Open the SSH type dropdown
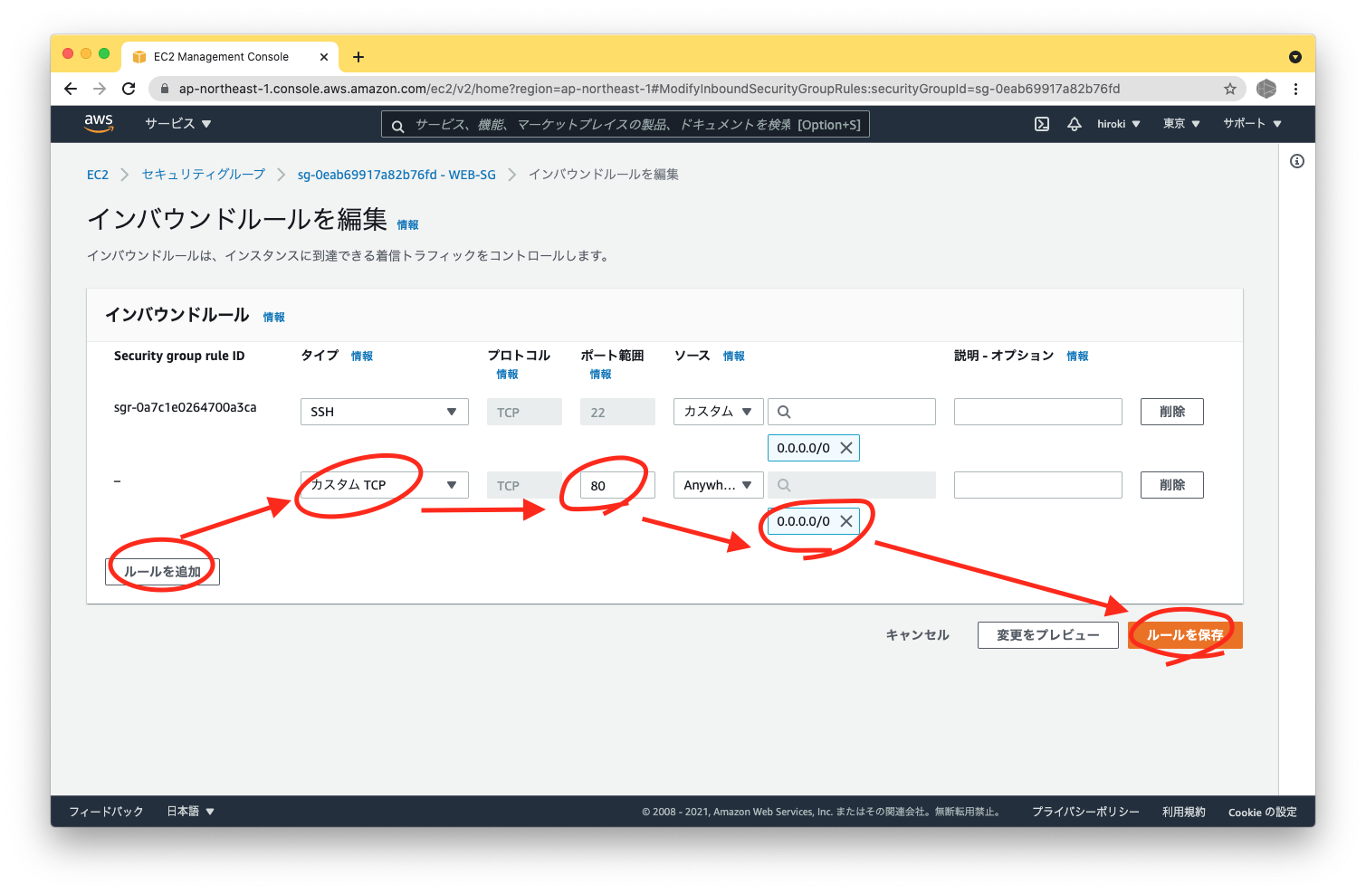This screenshot has width=1366, height=894. (x=385, y=412)
